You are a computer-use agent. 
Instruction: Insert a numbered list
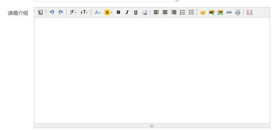tap(182, 12)
